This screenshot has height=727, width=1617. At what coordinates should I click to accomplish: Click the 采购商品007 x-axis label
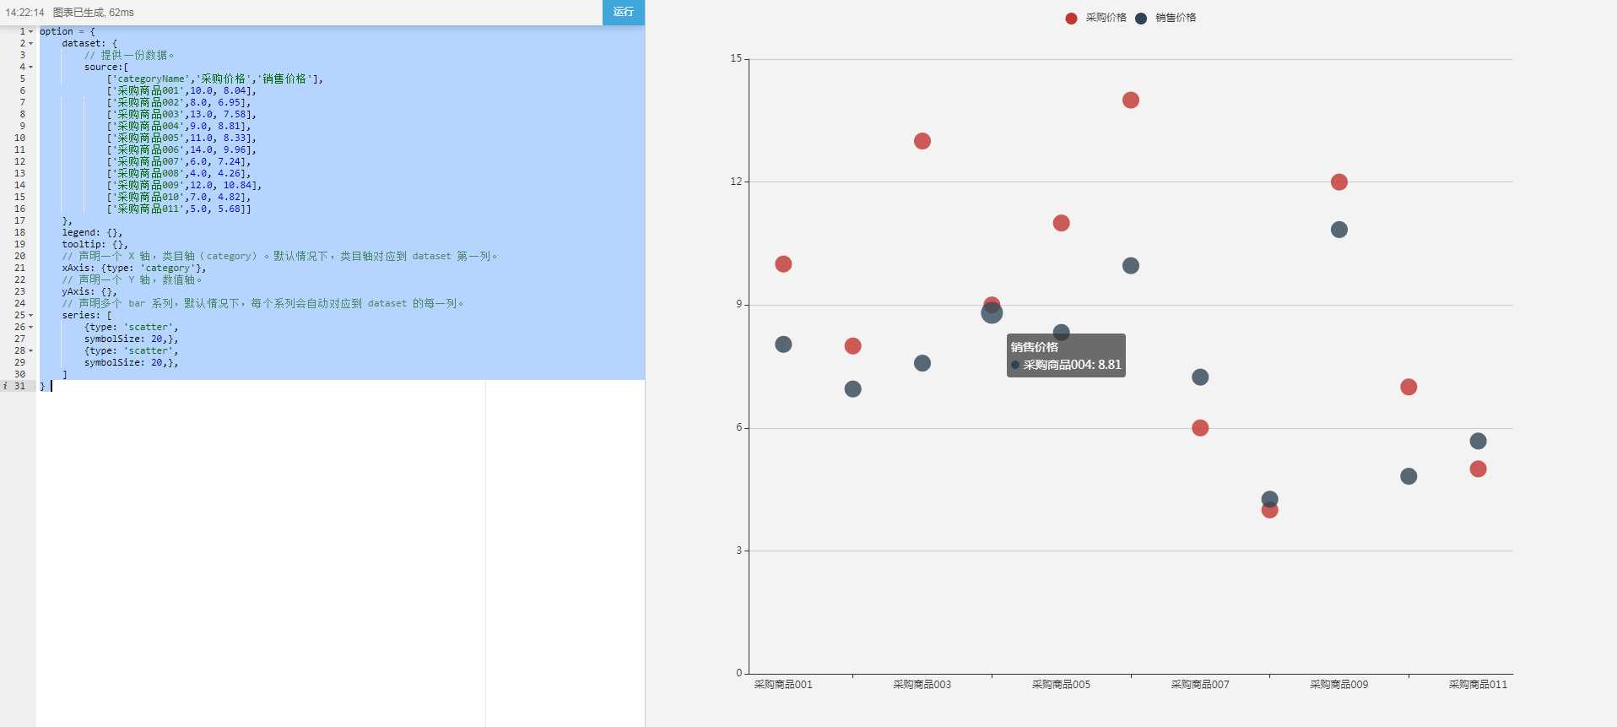point(1200,685)
